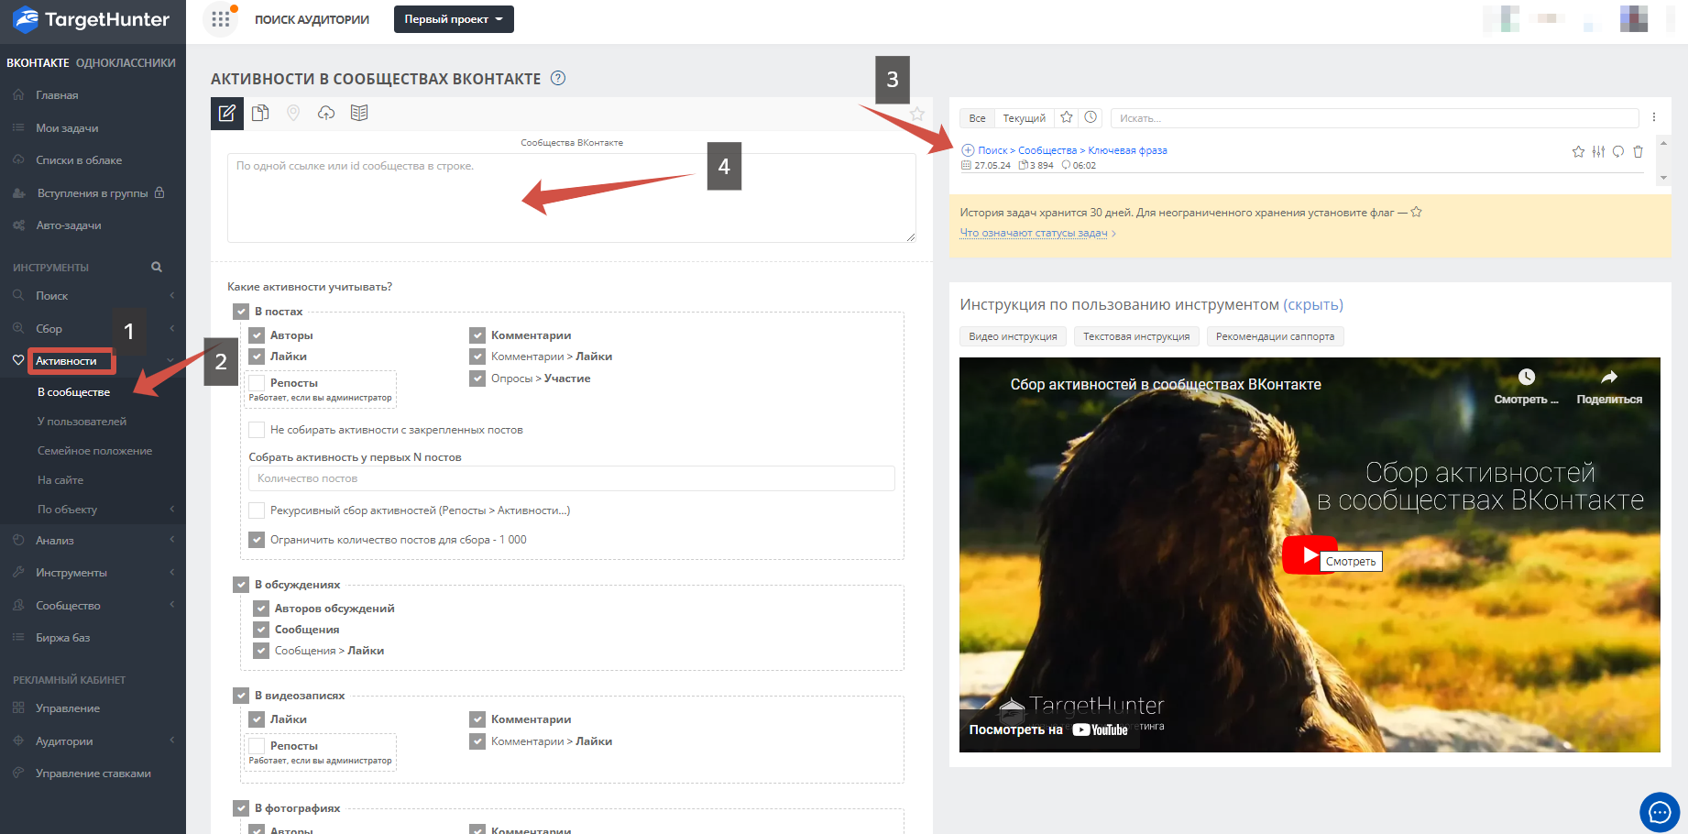Click the search magnifier beside ИНСТРУМЕНТЫ
The height and width of the screenshot is (834, 1688).
click(157, 268)
